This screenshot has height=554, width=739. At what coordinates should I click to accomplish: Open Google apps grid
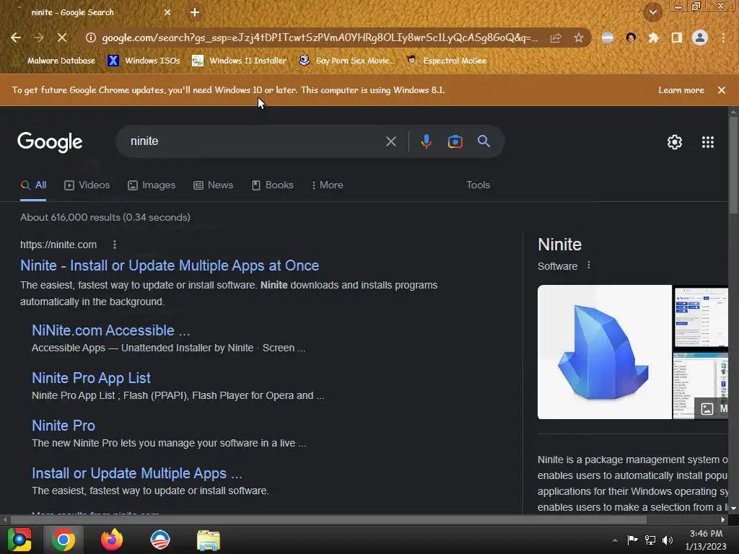pos(708,142)
